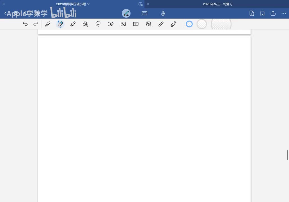Select the Laser pointer tool
This screenshot has width=289, height=202.
[173, 24]
